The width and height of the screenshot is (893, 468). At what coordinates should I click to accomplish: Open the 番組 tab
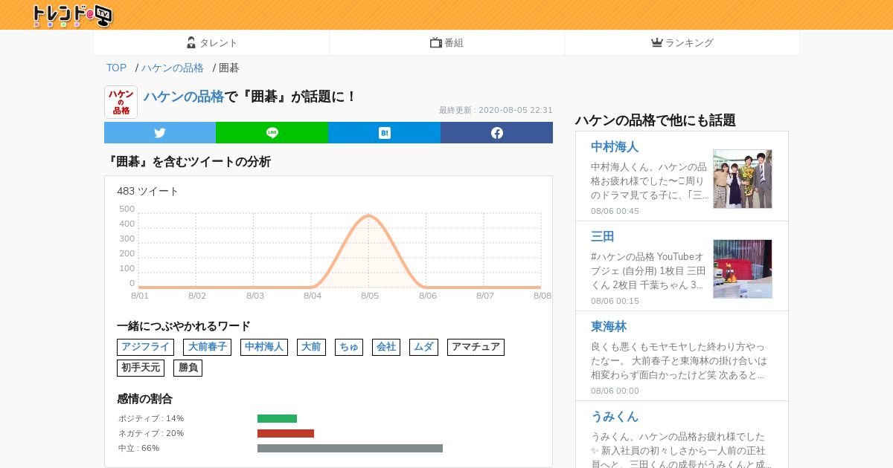446,42
